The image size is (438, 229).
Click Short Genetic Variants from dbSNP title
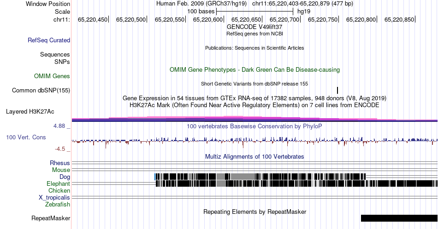(x=255, y=84)
